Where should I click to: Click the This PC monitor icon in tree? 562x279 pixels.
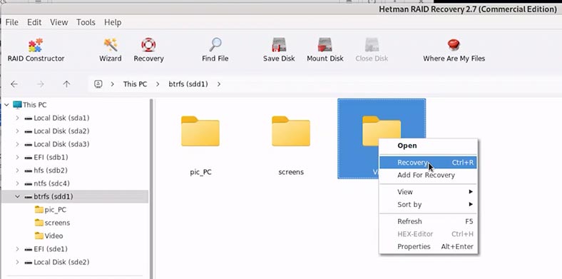pyautogui.click(x=17, y=105)
